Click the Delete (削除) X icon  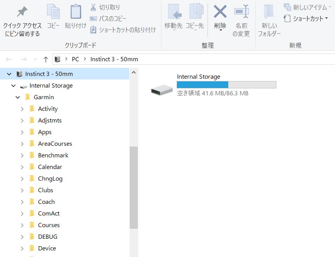coord(220,12)
